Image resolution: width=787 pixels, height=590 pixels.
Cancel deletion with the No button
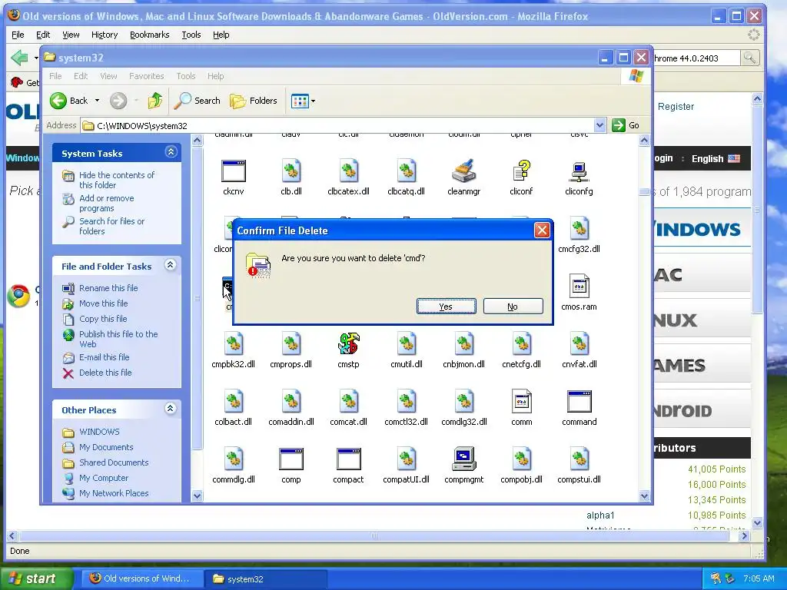click(513, 307)
